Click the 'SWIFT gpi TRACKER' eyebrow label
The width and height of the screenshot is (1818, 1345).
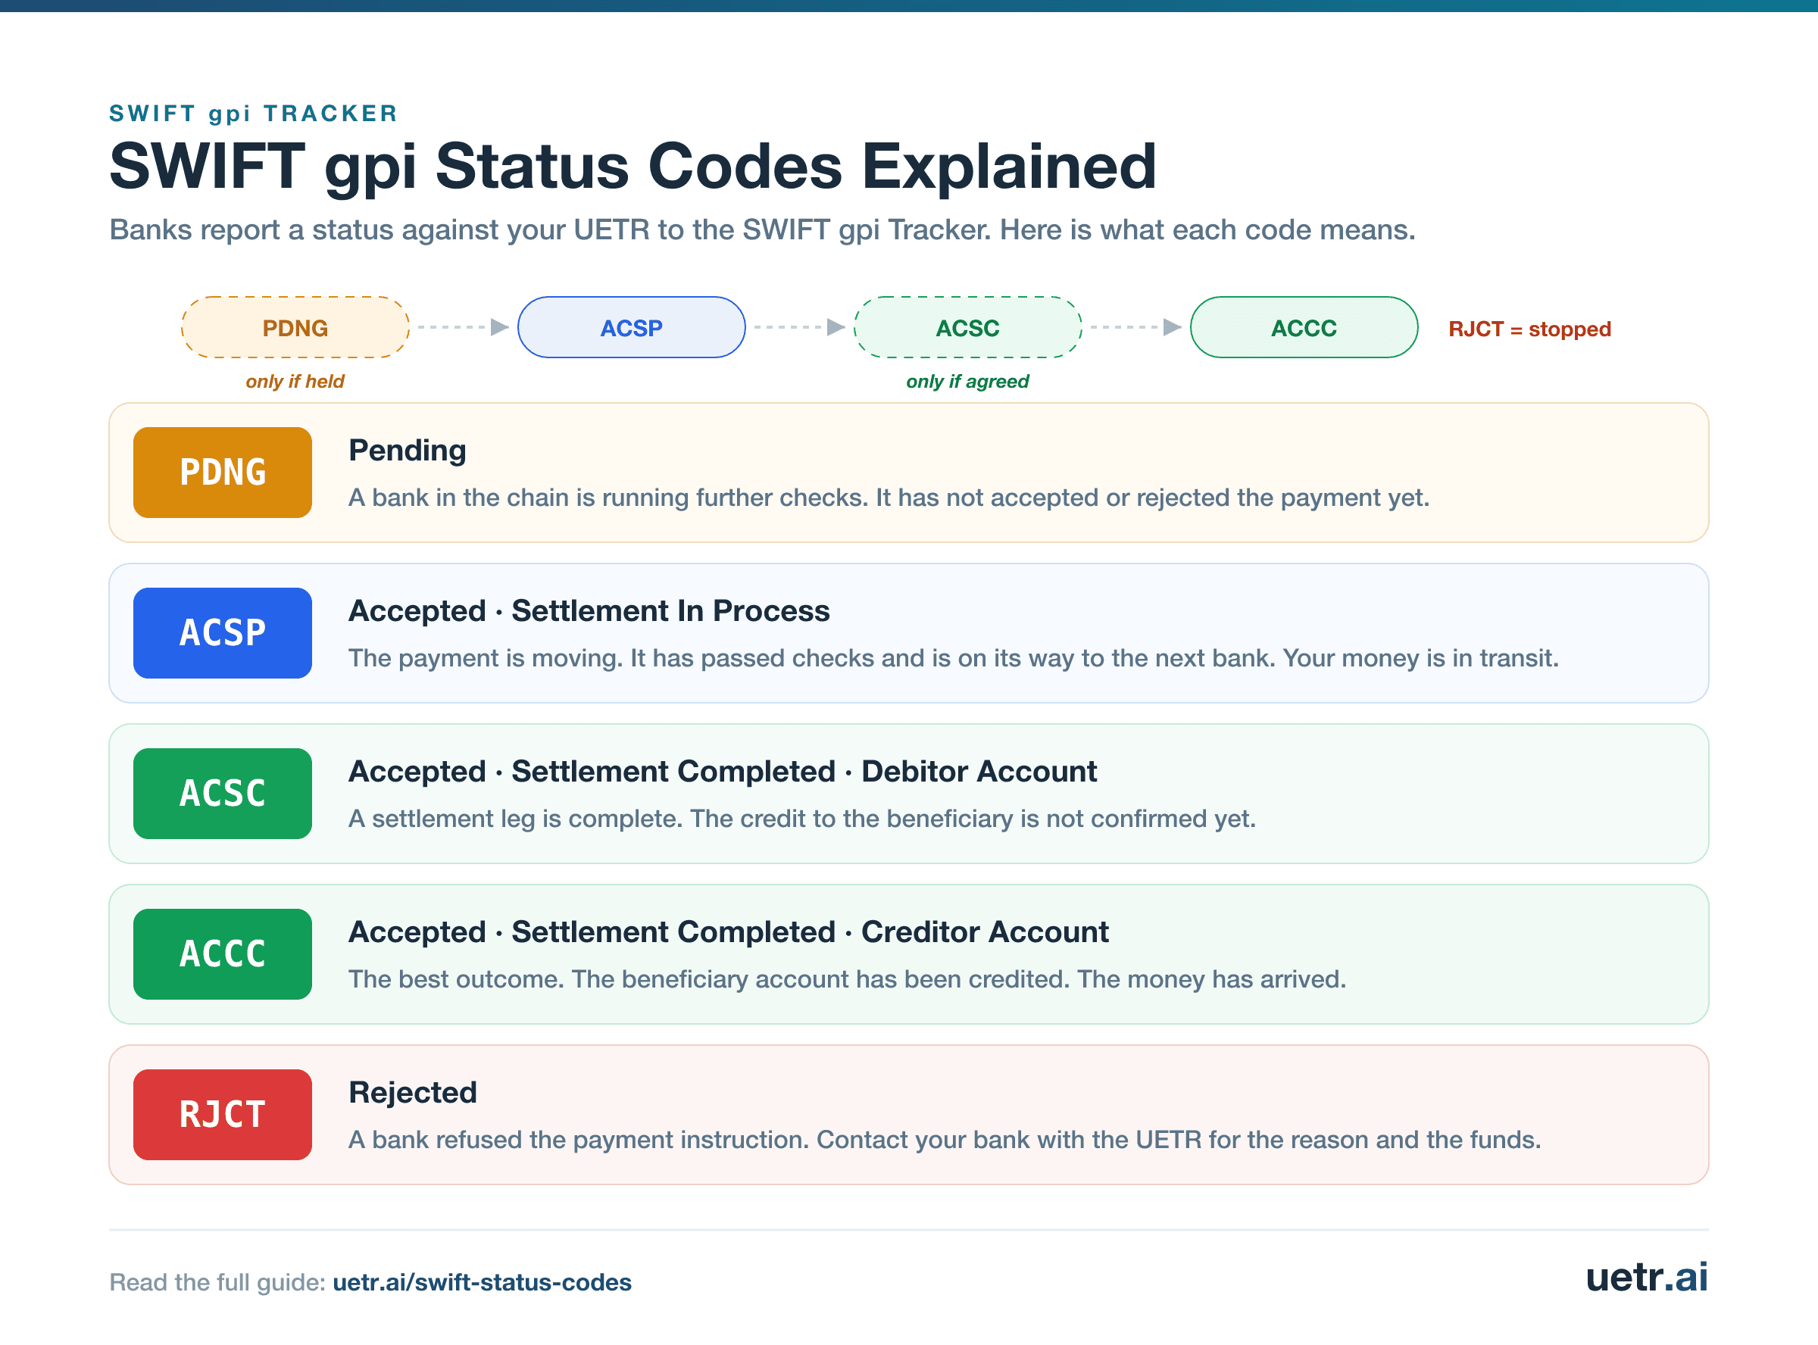coord(253,113)
